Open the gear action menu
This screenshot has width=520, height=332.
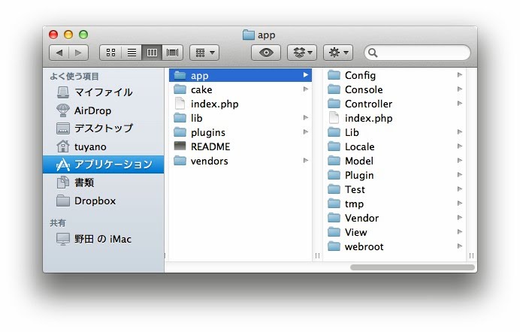pos(337,53)
